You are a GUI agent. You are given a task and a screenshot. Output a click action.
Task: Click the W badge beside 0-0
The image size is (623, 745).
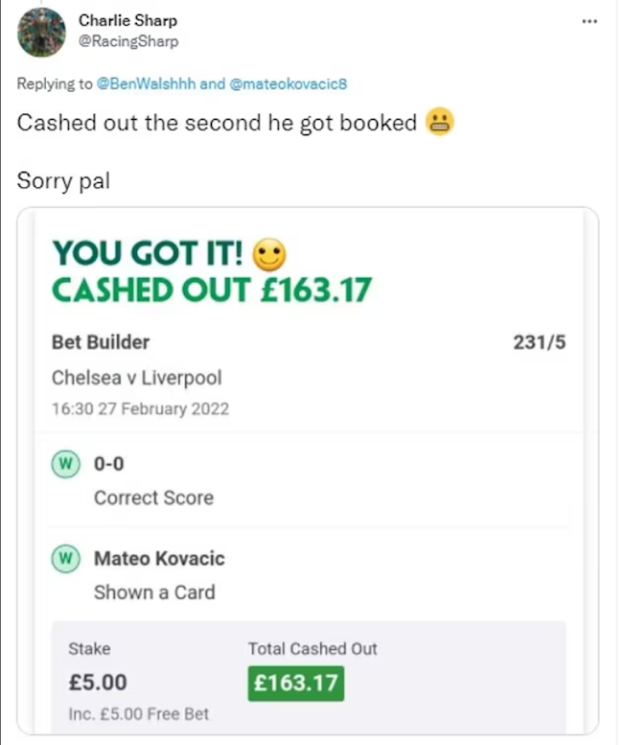click(x=64, y=465)
